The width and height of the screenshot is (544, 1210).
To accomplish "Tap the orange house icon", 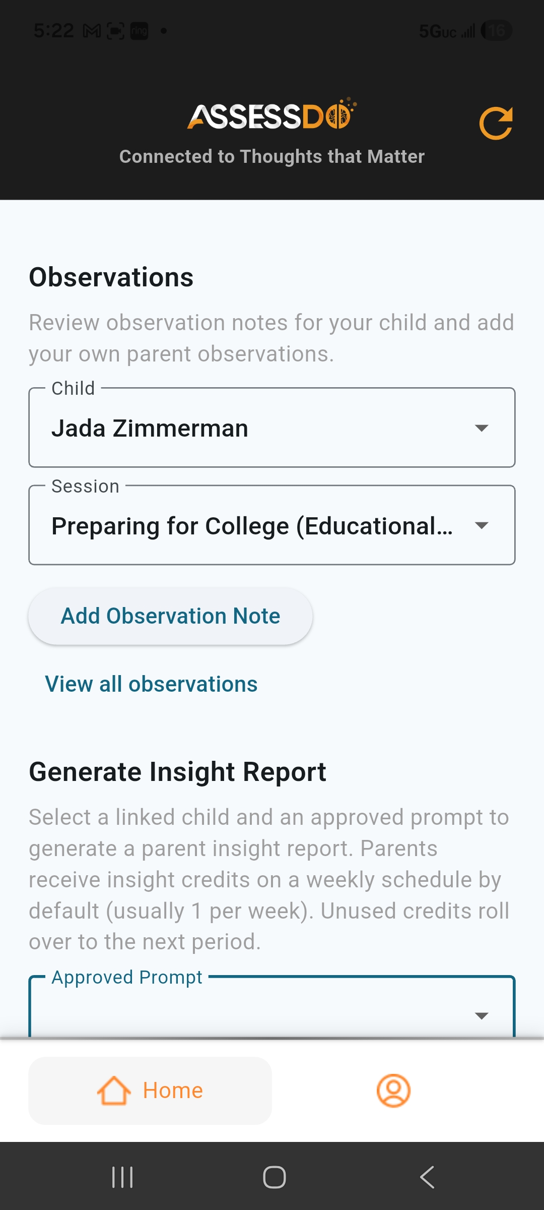I will coord(114,1091).
